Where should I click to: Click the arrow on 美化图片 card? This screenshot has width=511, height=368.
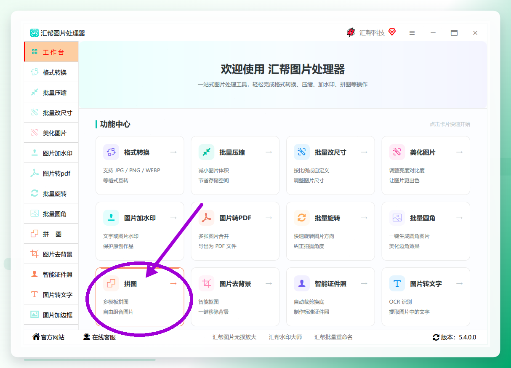click(x=459, y=152)
